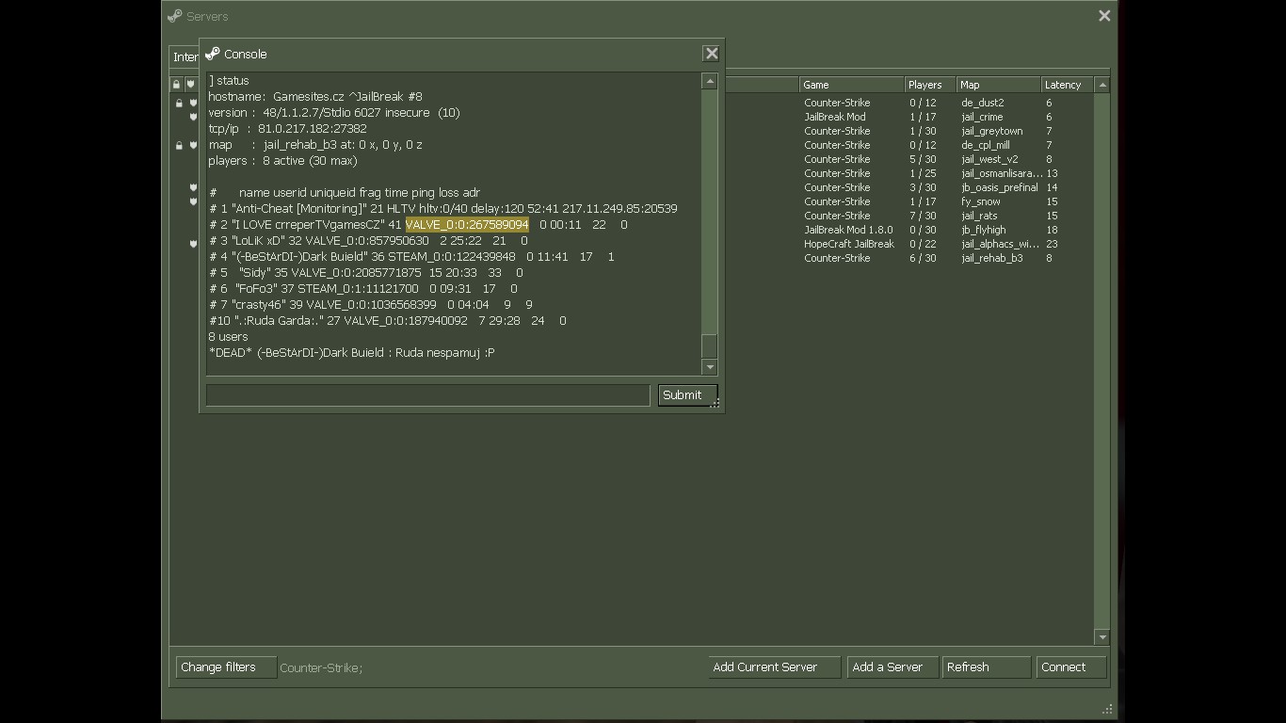Click the console scrollbar down arrow
This screenshot has width=1286, height=723.
point(710,367)
